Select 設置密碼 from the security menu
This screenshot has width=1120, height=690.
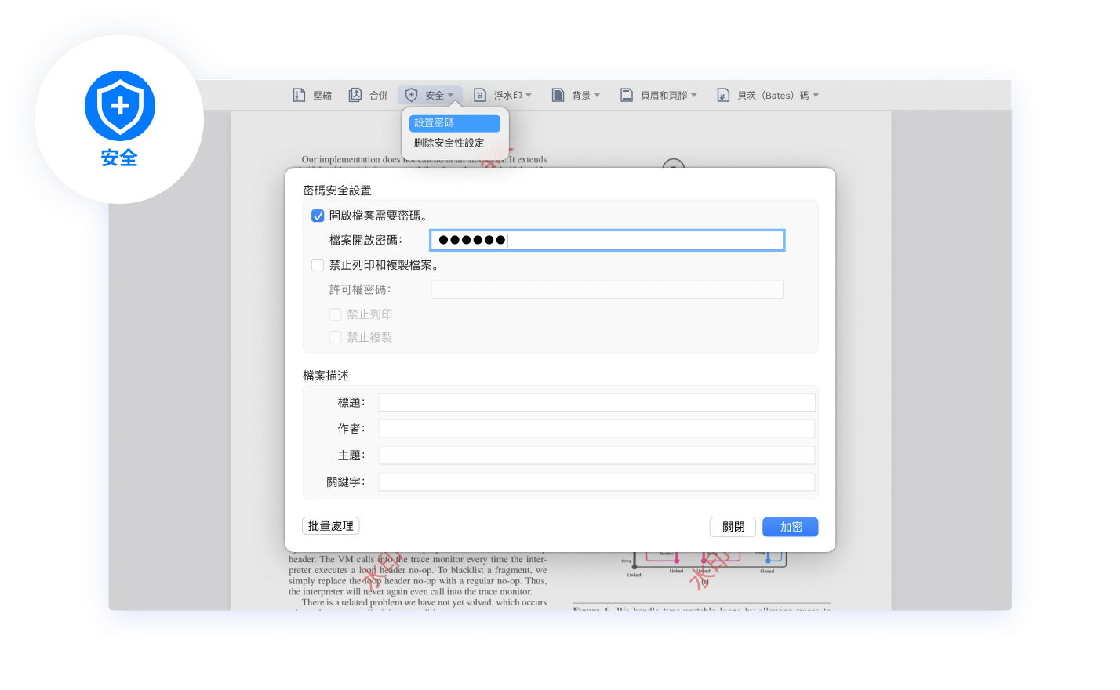[454, 123]
